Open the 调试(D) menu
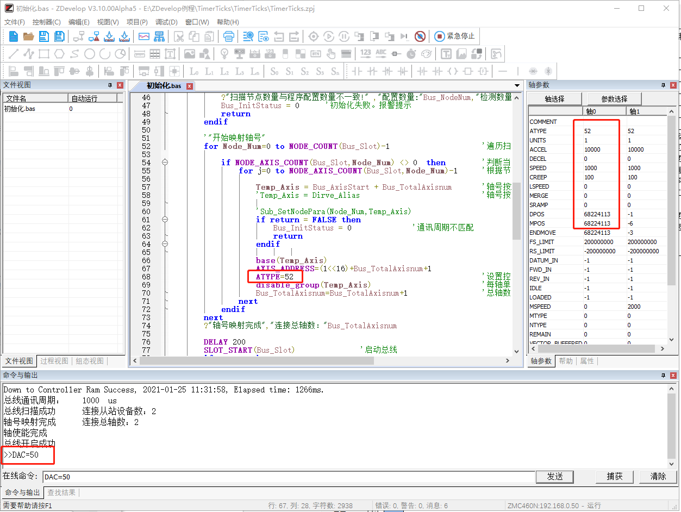The height and width of the screenshot is (512, 681). (166, 22)
